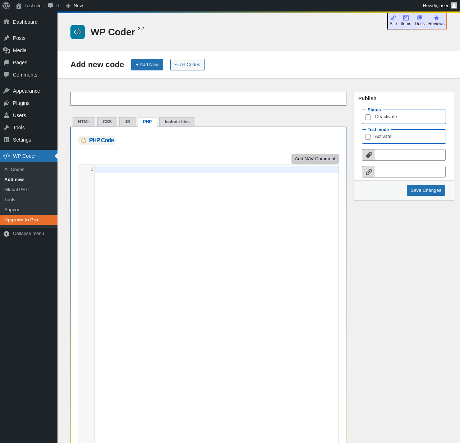Click the PHP file icon beside PHP Code
Viewport: 460px width, 443px height.
[x=83, y=140]
